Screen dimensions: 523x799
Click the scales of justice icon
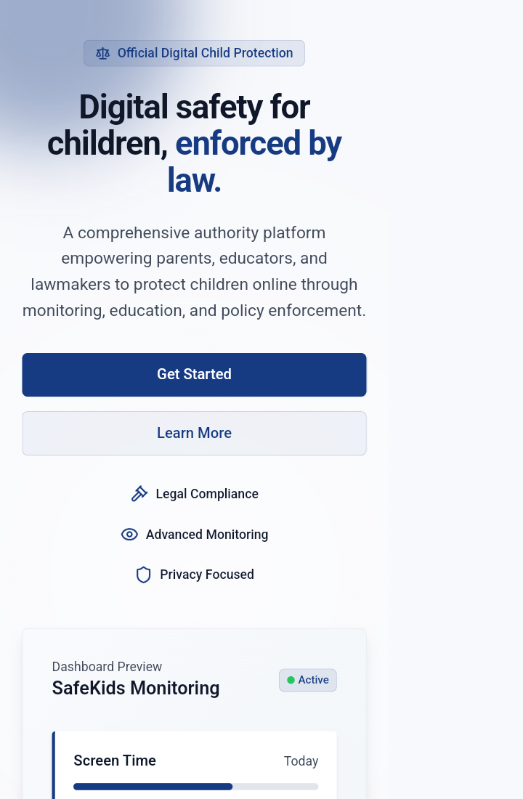click(x=103, y=54)
